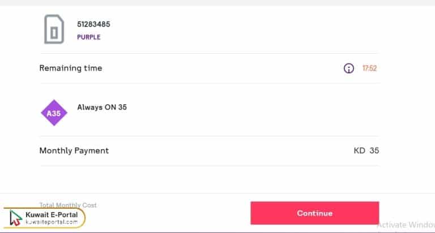Click the purple line along the bottom edge
This screenshot has height=233, width=435.
(217, 232)
